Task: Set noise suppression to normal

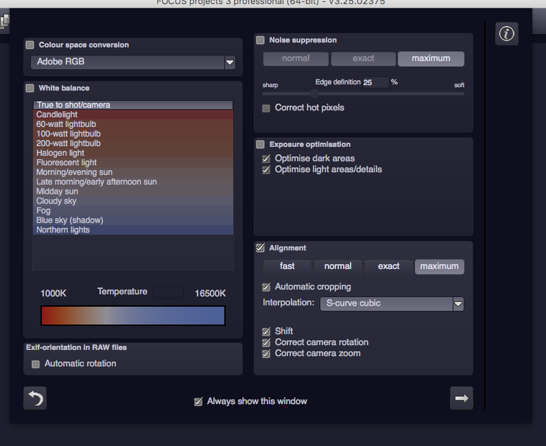Action: [x=296, y=59]
